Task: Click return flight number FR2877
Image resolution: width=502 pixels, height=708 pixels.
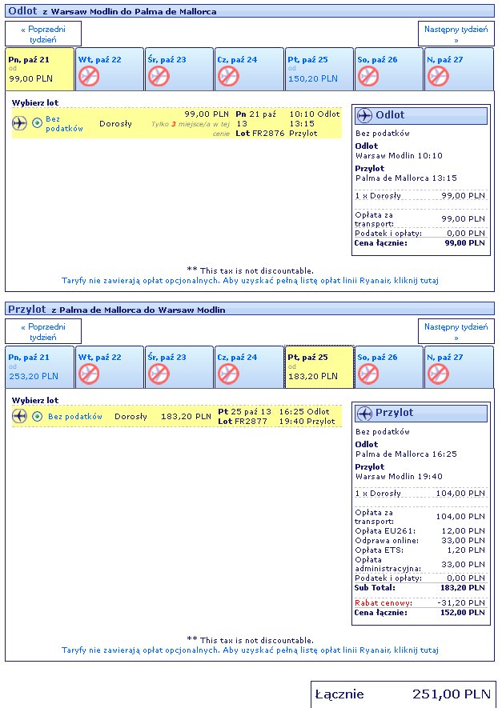Action: 251,422
